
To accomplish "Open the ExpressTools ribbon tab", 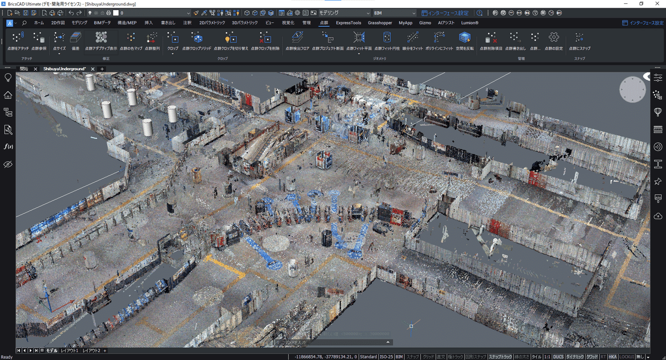I will point(348,23).
